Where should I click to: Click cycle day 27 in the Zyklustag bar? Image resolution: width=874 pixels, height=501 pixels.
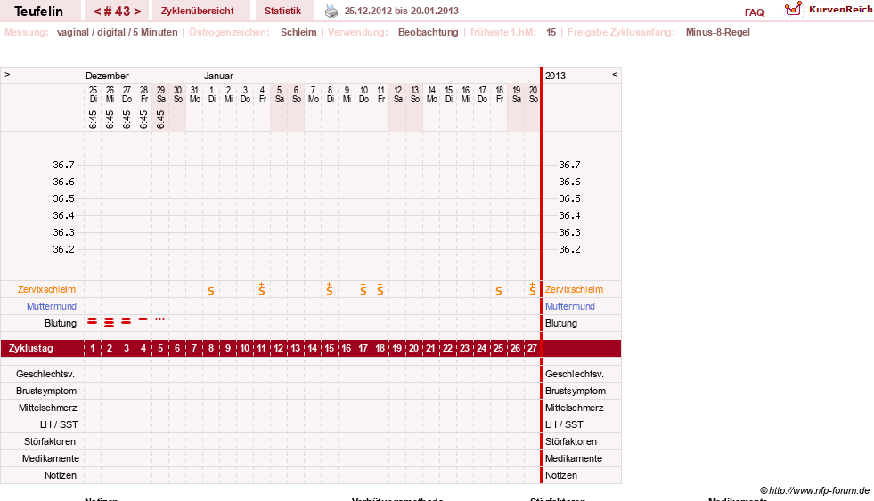532,349
